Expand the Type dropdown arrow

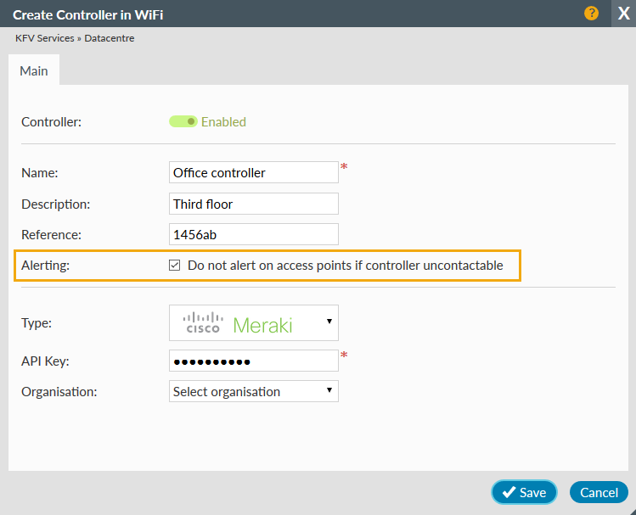pos(329,322)
